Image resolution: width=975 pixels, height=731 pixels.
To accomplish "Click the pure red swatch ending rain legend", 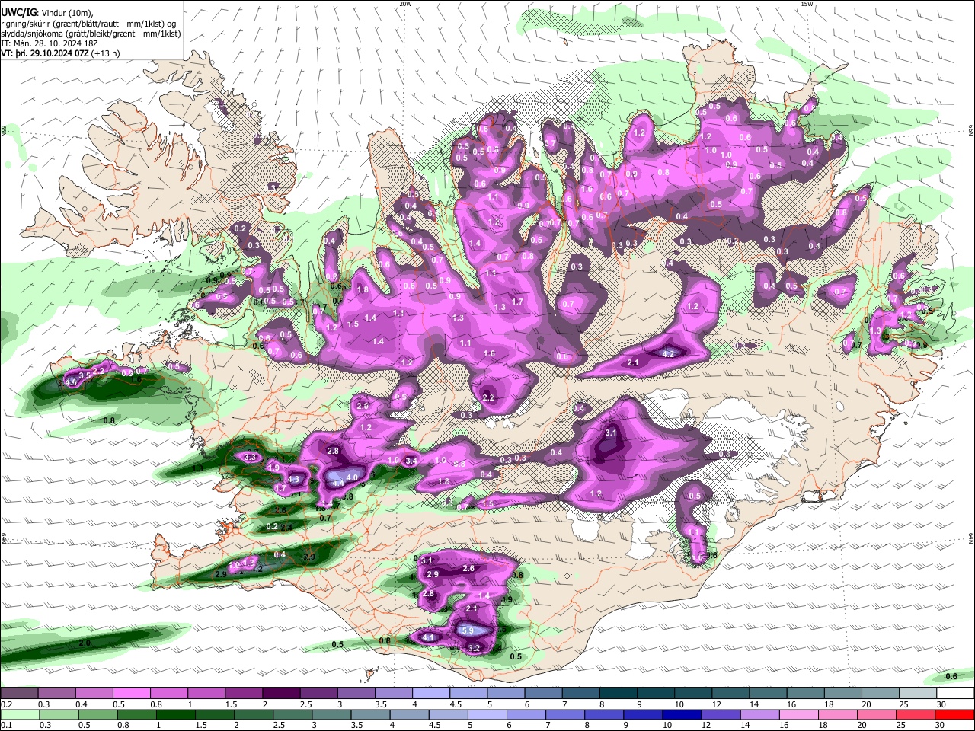I will (956, 714).
